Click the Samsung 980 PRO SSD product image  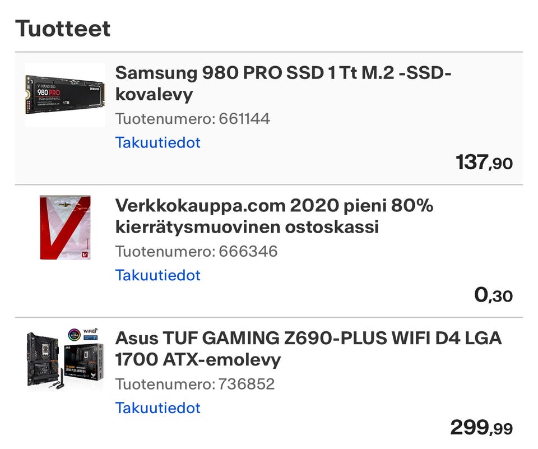64,94
